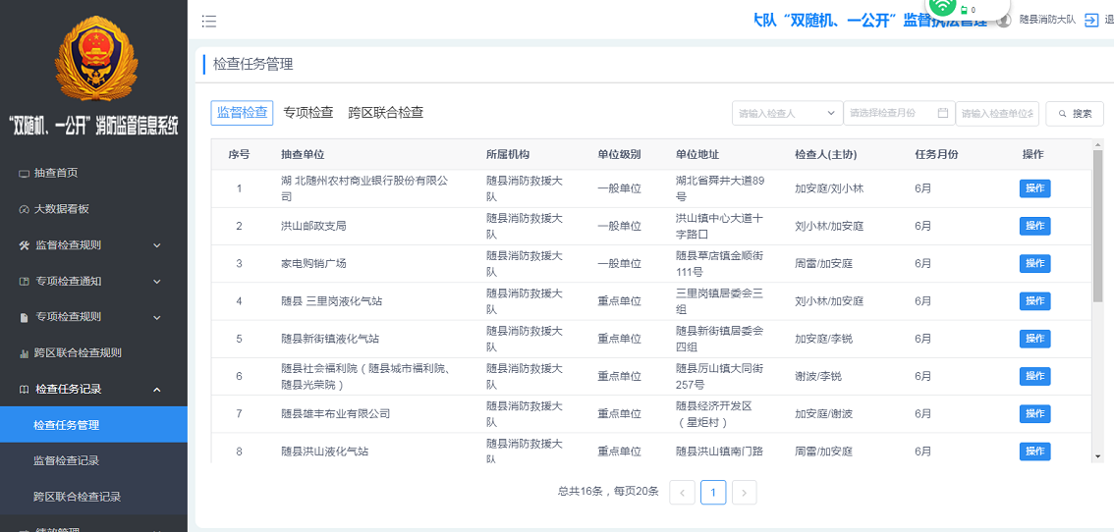Click 操作 button for 随县雄丰布业有限公司

point(1035,413)
